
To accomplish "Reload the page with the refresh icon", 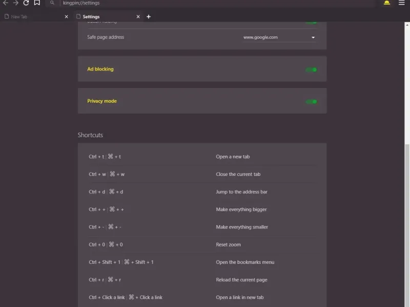I will (26, 3).
